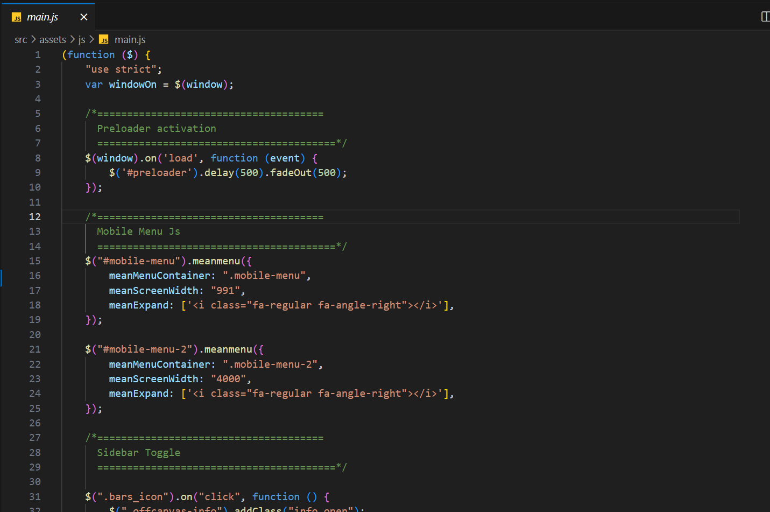Open the src breadcrumb folder
The image size is (770, 512).
(20, 40)
